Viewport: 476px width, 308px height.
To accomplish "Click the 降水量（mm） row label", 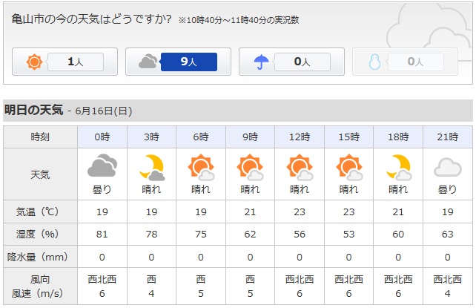I will 37,257.
